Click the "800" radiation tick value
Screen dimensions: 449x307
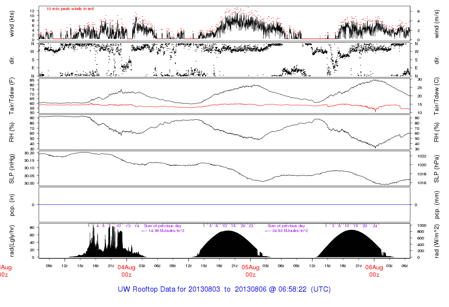420,232
